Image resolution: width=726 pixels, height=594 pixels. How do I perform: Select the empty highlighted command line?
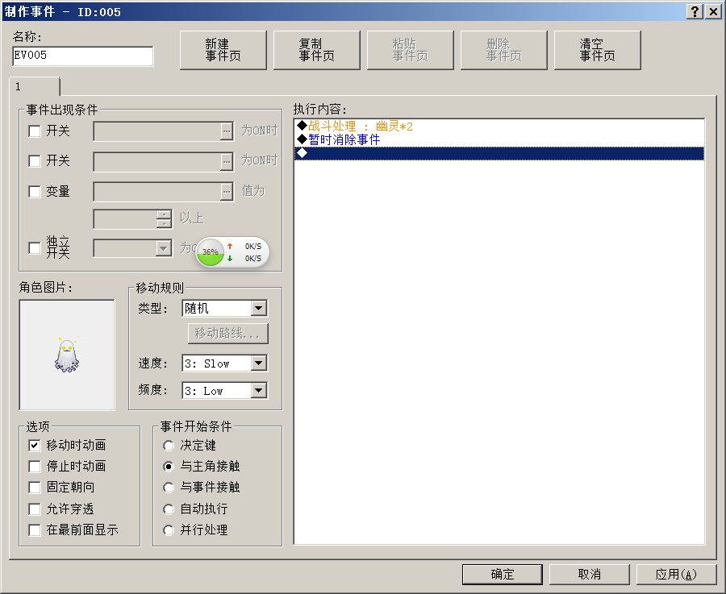click(x=499, y=154)
